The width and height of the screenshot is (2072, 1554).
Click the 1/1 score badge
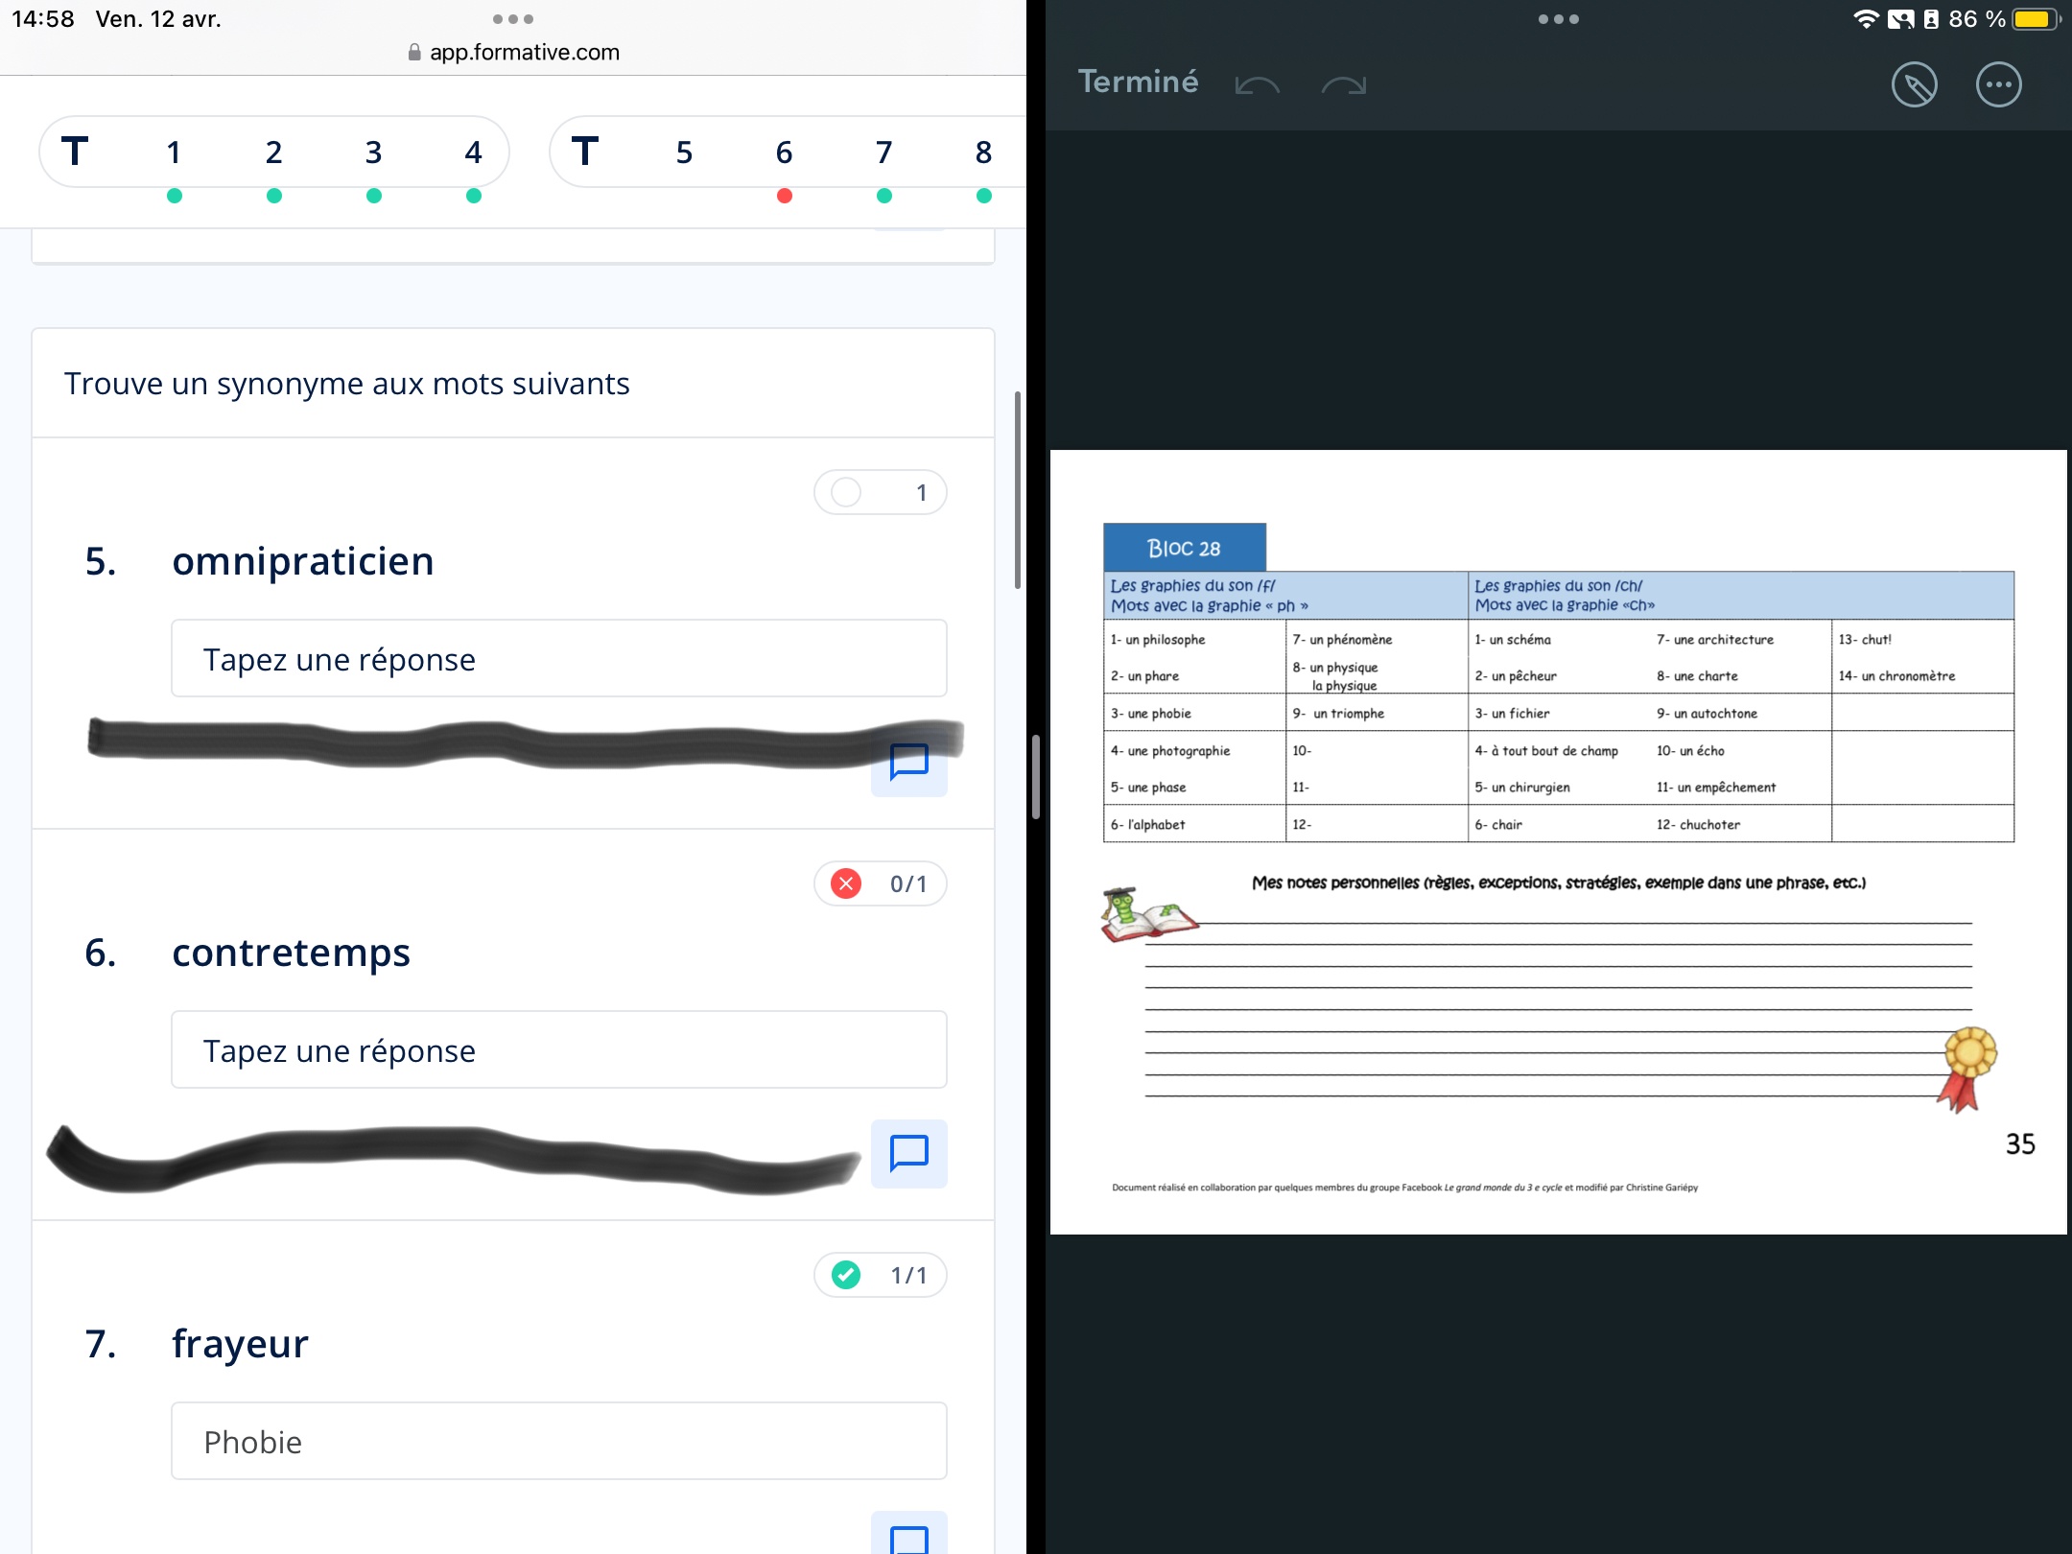click(907, 1275)
